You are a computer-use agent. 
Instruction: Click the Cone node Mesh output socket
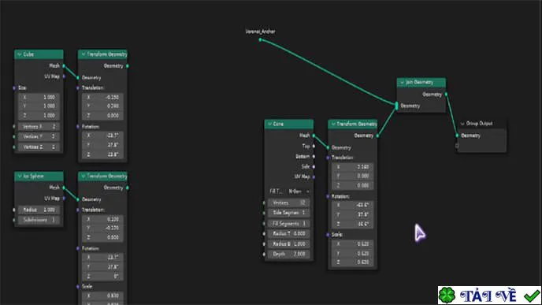click(x=314, y=136)
